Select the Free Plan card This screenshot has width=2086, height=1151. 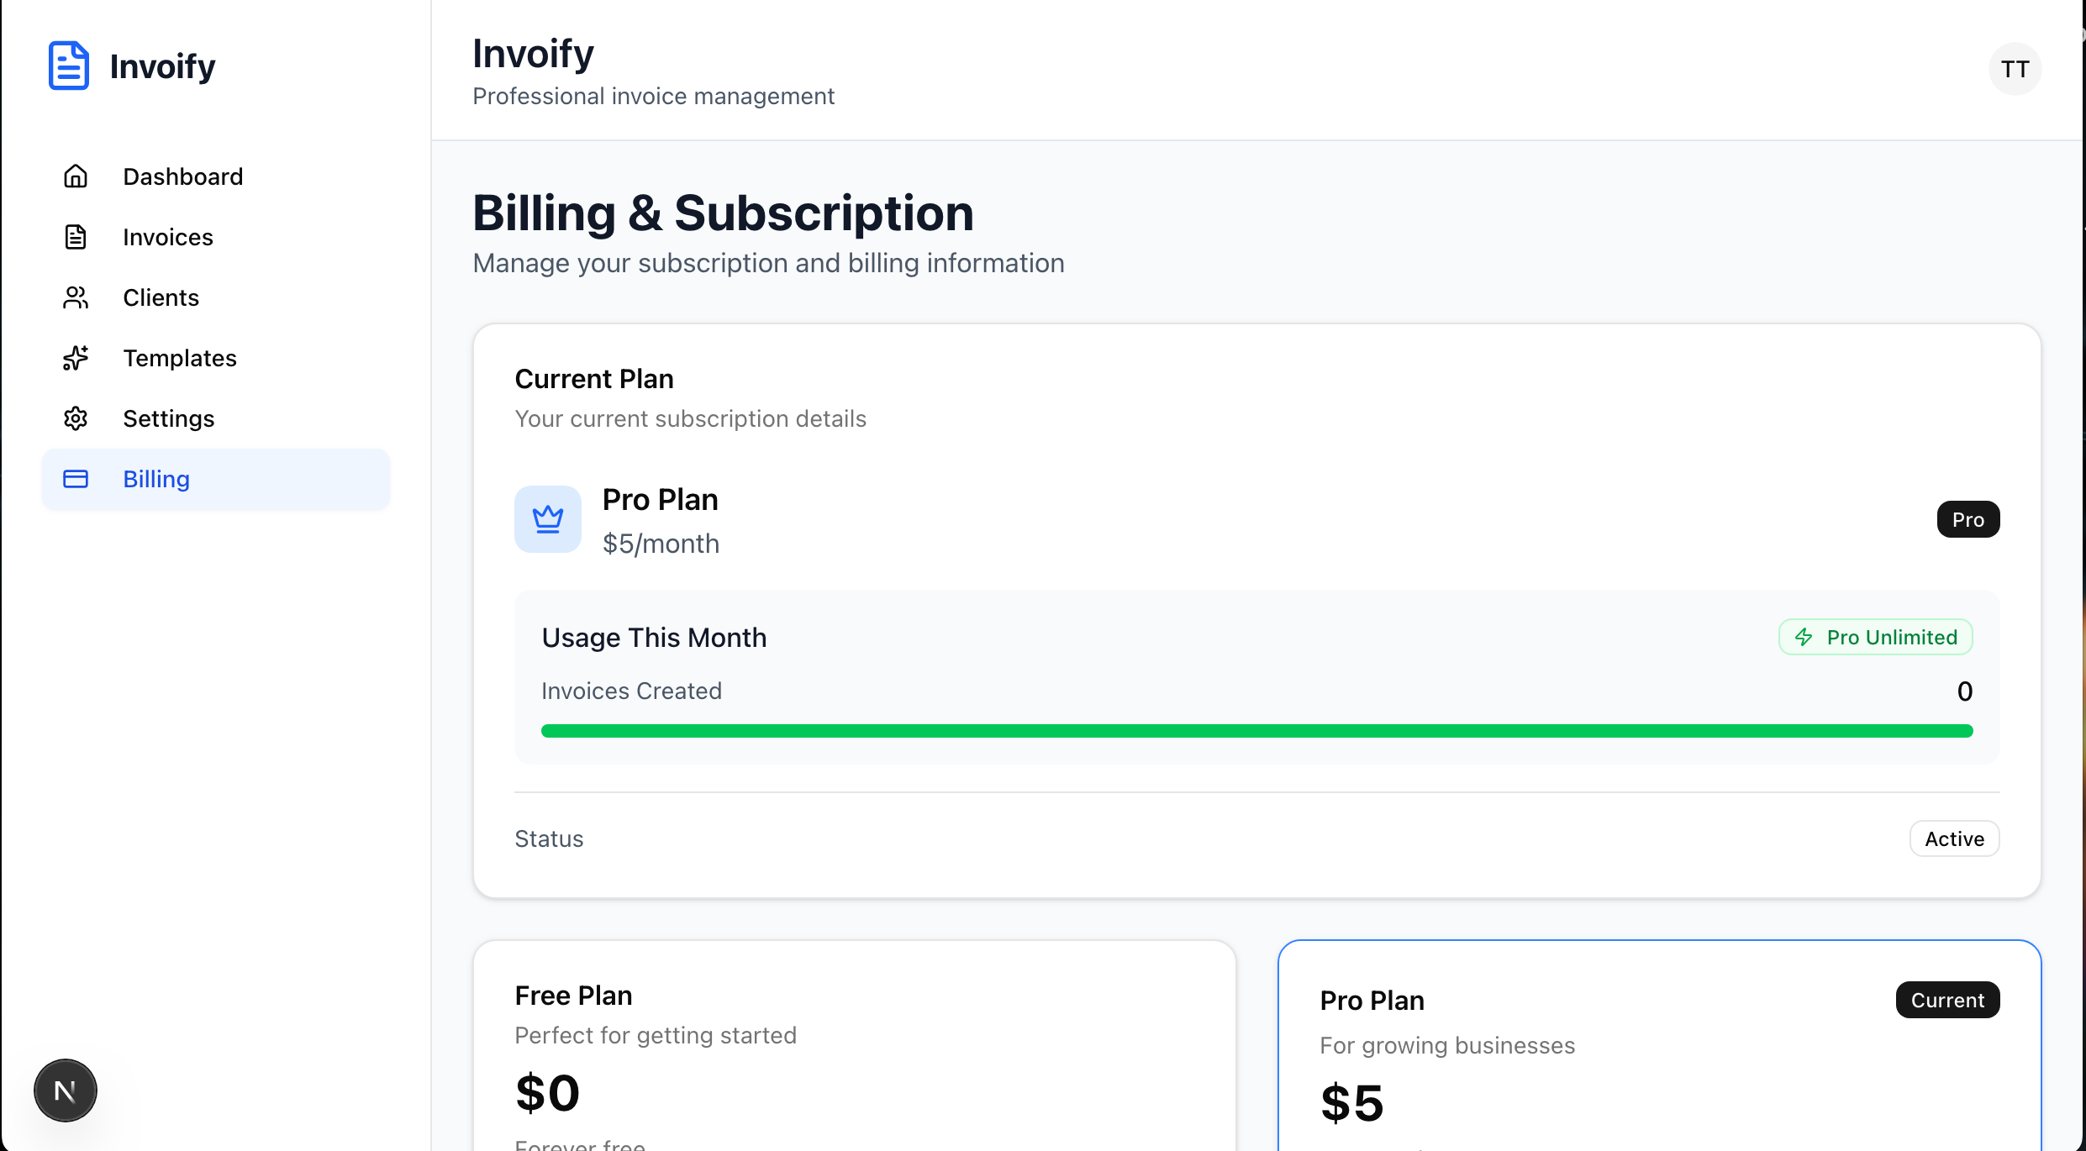[x=854, y=1045]
